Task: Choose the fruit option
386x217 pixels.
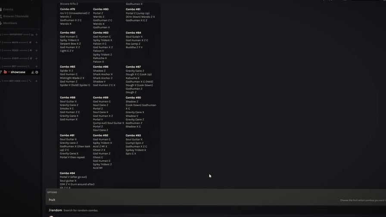Action: [52, 200]
